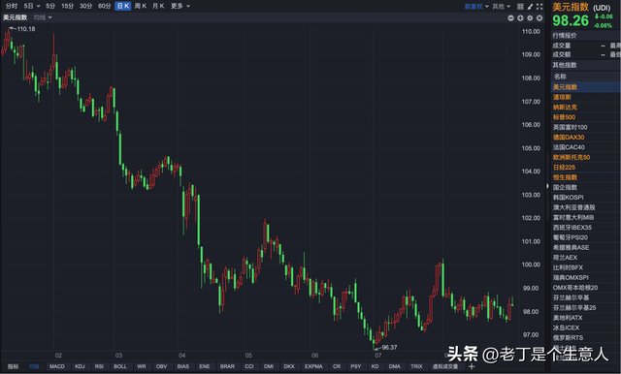Click the DMA indicator button
This screenshot has height=374, width=621.
pos(395,366)
